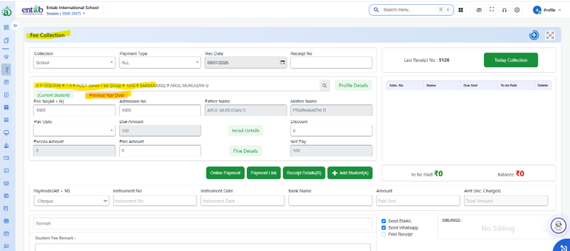The image size is (570, 251).
Task: Open Profile Details
Action: (x=354, y=85)
